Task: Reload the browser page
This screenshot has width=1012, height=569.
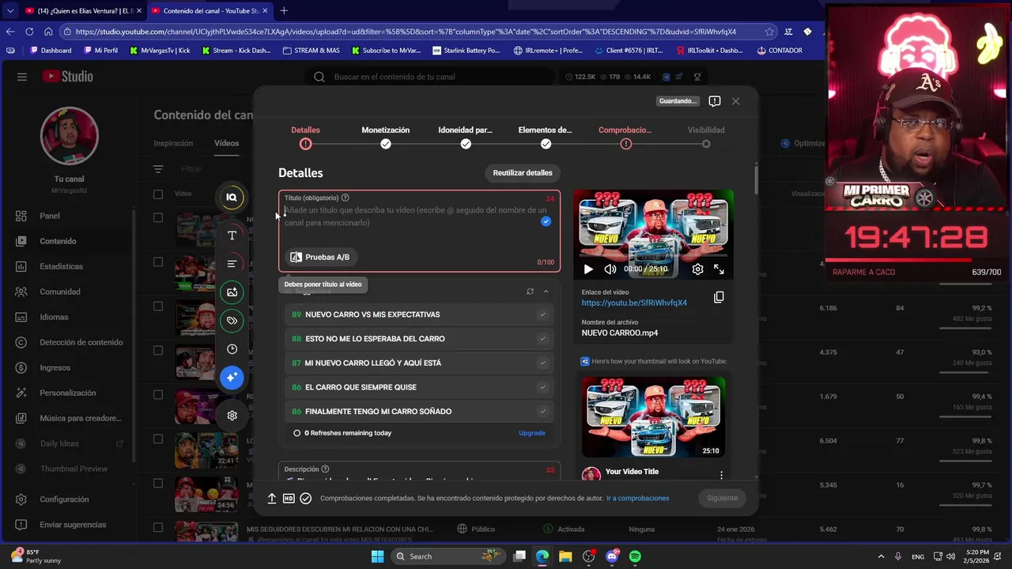Action: pos(29,32)
